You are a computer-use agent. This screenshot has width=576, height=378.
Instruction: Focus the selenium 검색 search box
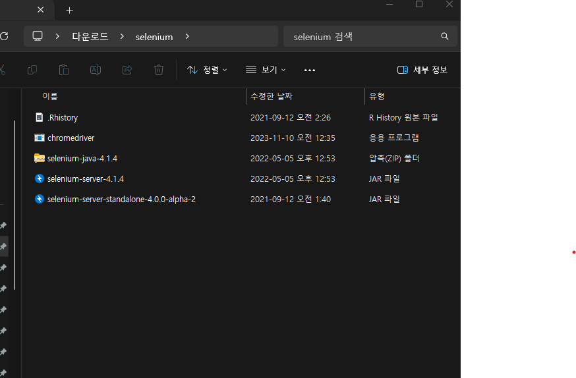[370, 36]
